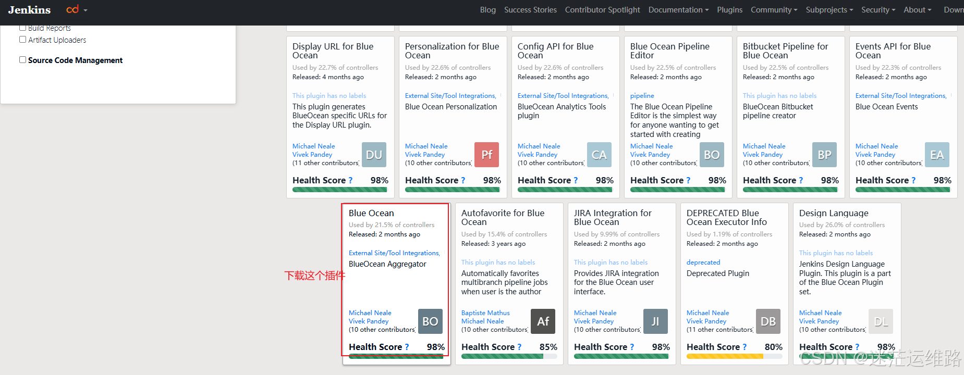Open Bitbucket Pipeline for Blue Ocean title
Image resolution: width=964 pixels, height=375 pixels.
pos(785,51)
